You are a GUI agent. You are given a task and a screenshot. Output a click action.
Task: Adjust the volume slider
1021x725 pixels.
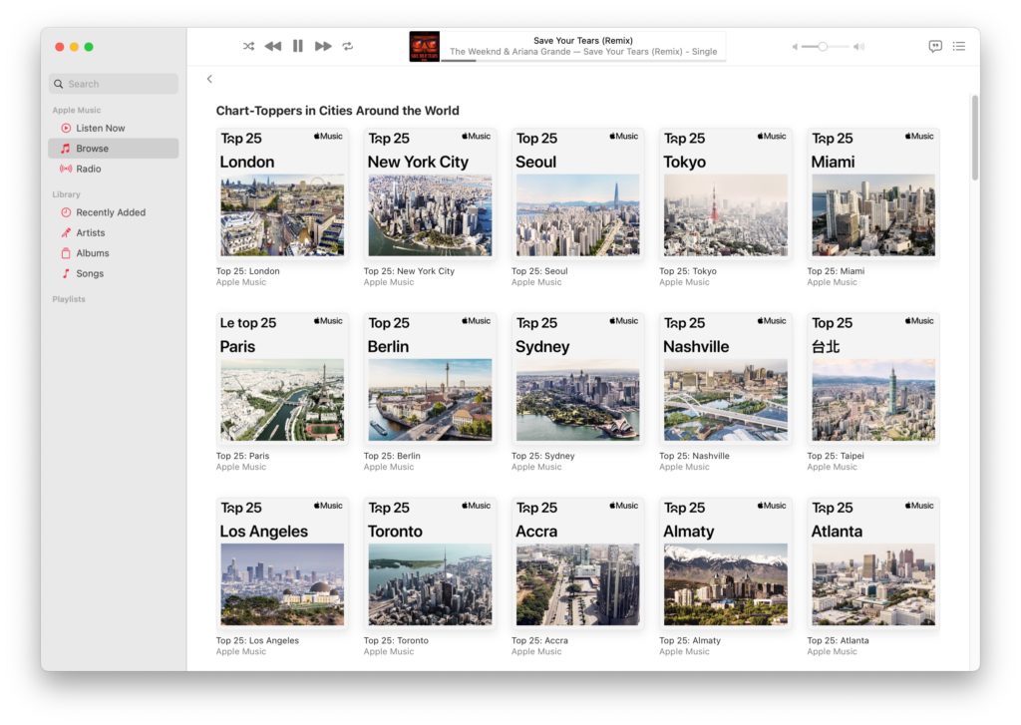(823, 47)
